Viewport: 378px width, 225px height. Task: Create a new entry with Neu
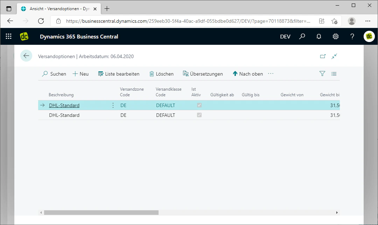click(81, 74)
